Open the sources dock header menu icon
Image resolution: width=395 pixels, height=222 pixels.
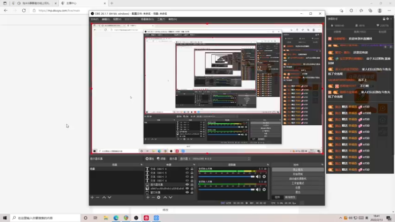tap(194, 165)
